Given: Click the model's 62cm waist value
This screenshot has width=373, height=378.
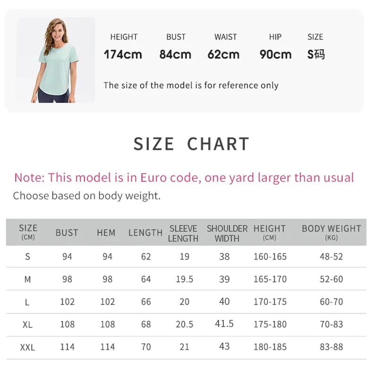Looking at the screenshot, I should coord(223,54).
